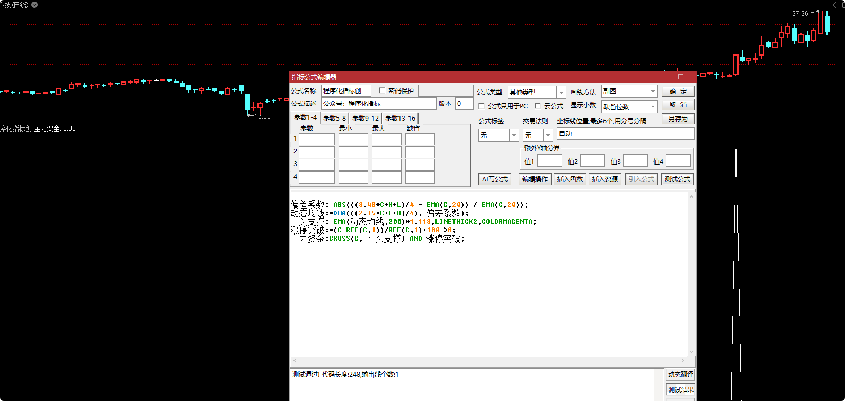Open the 公式类型 dropdown
This screenshot has height=401, width=845.
coord(561,92)
